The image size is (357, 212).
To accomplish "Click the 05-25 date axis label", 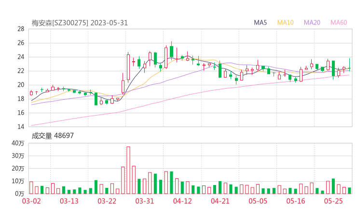I will point(333,201).
